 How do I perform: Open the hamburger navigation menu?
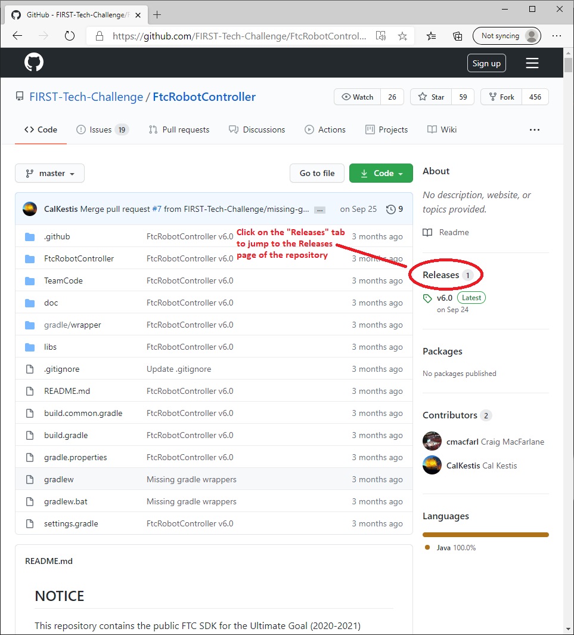coord(532,63)
